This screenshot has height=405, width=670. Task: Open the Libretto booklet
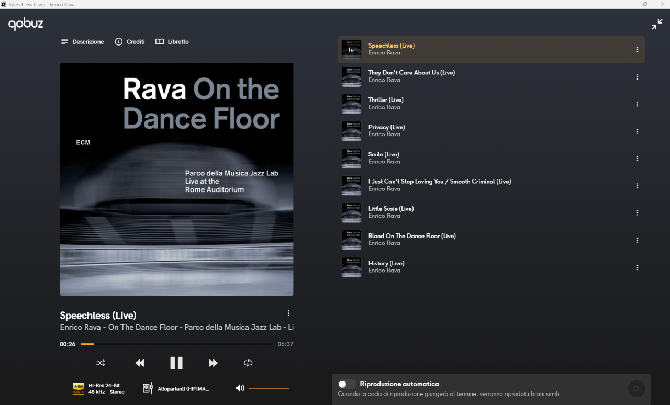(x=172, y=42)
